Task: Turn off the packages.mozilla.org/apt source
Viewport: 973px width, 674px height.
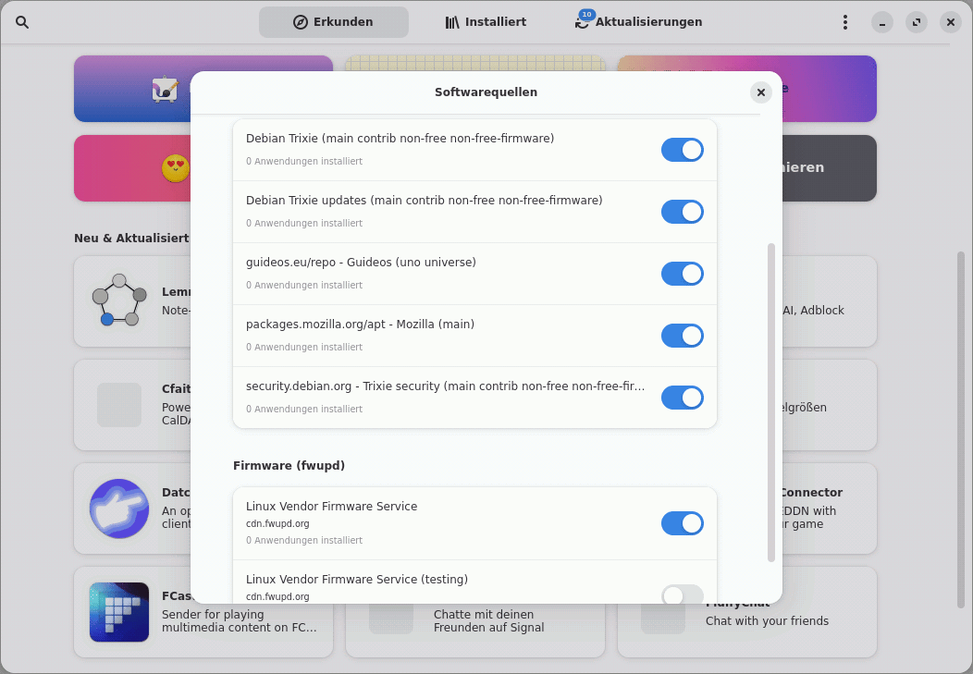Action: 682,336
